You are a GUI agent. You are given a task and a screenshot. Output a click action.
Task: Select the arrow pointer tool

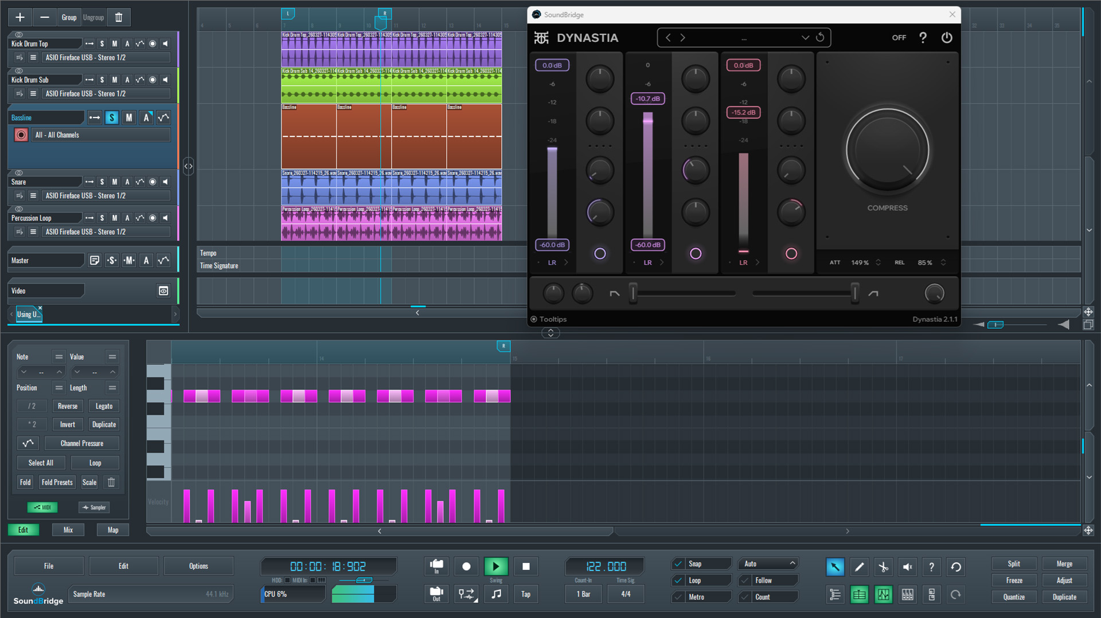[835, 567]
